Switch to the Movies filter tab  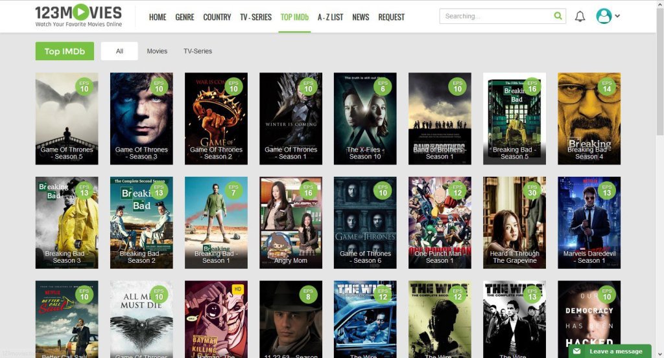pyautogui.click(x=157, y=51)
